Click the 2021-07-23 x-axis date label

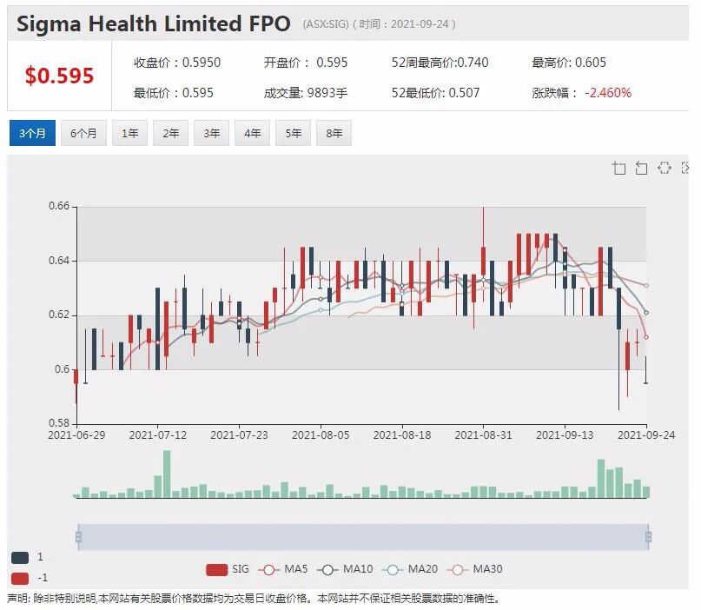pos(239,435)
